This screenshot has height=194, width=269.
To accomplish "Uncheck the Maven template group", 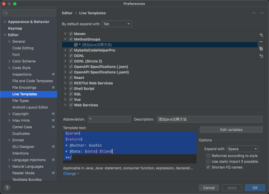I will pyautogui.click(x=71, y=34).
